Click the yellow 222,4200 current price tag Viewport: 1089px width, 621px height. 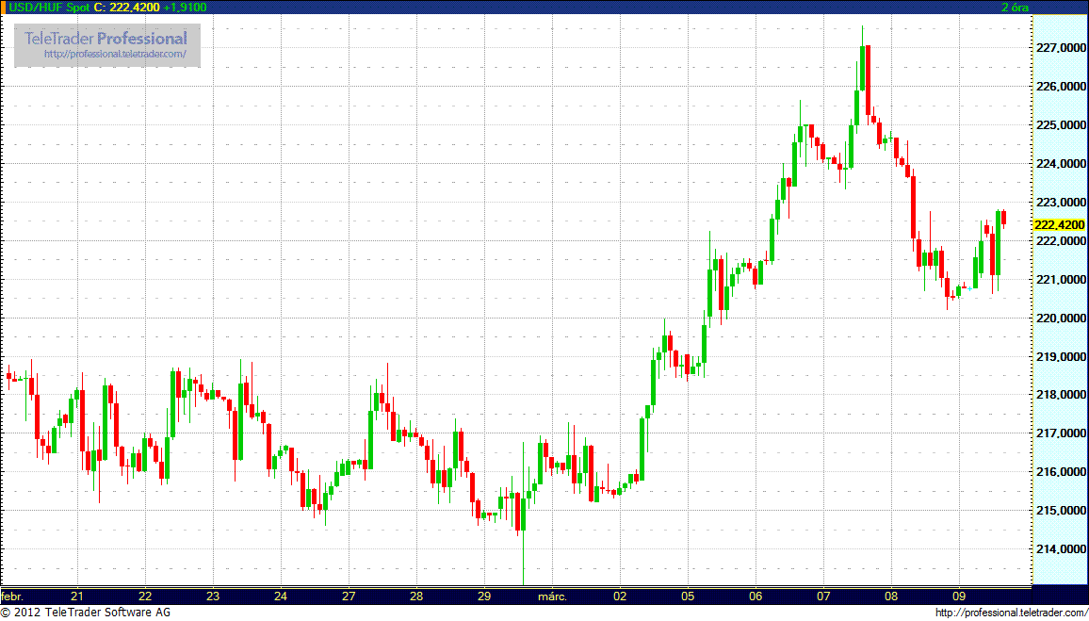click(x=1059, y=224)
